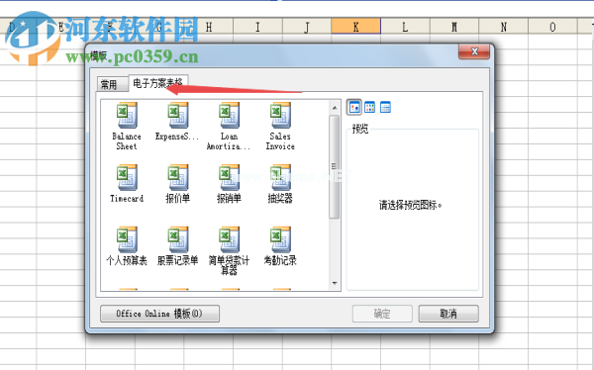
Task: Switch to list view mode
Action: point(369,108)
